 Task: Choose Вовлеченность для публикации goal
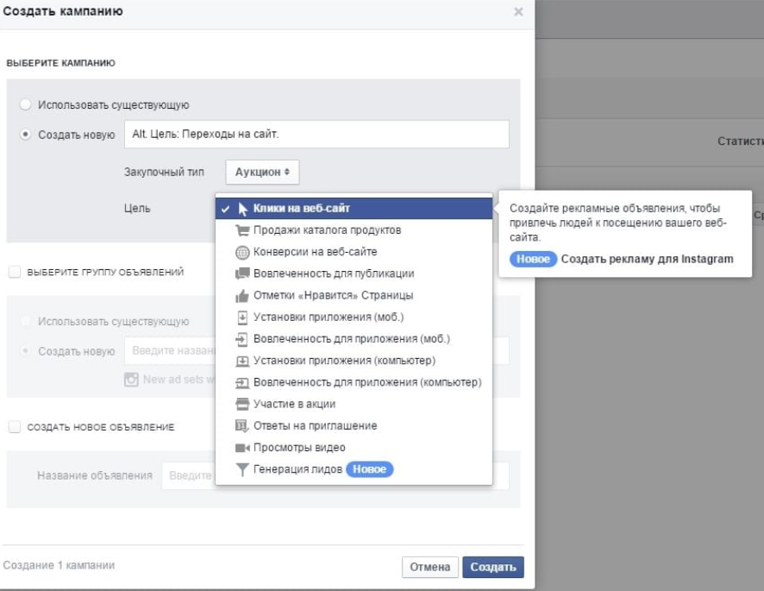[354, 273]
